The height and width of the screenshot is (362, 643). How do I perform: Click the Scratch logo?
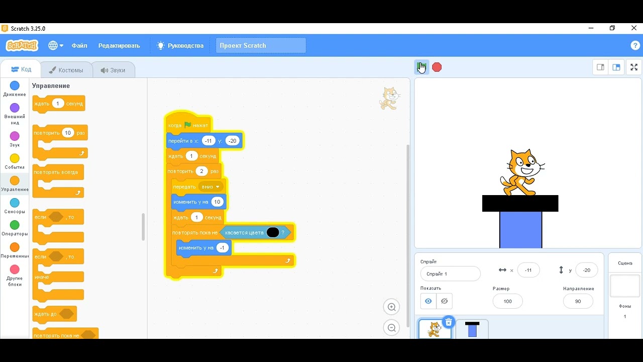tap(22, 45)
